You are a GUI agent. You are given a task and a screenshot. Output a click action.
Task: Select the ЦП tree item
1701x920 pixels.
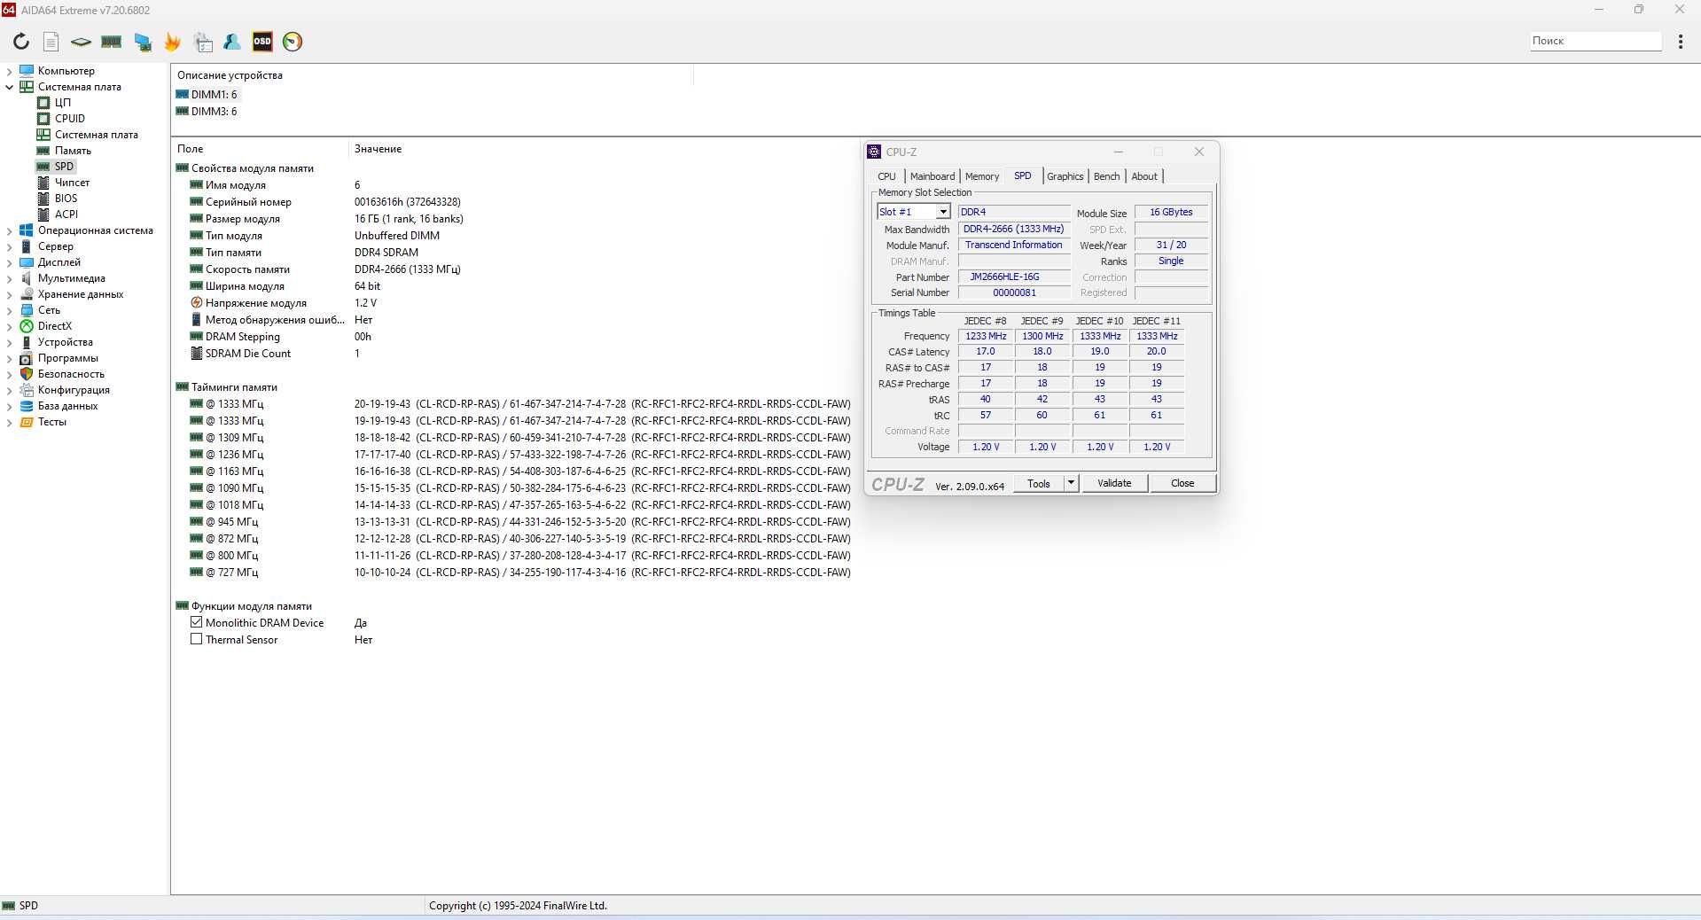click(63, 103)
